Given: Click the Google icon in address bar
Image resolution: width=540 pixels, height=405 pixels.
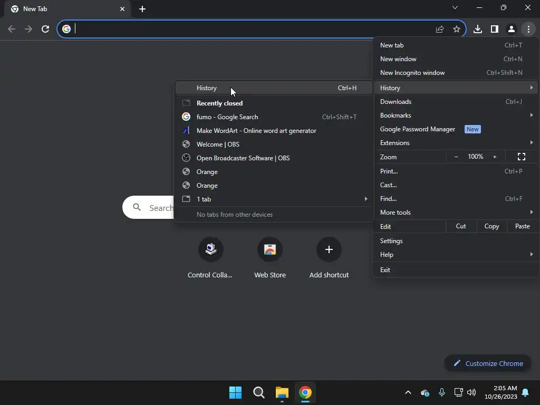Looking at the screenshot, I should pos(66,29).
